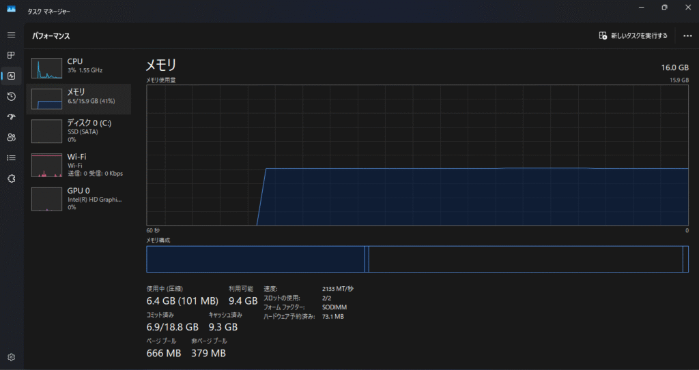This screenshot has height=370, width=699.
Task: Open the three-dot more options menu
Action: pyautogui.click(x=687, y=35)
